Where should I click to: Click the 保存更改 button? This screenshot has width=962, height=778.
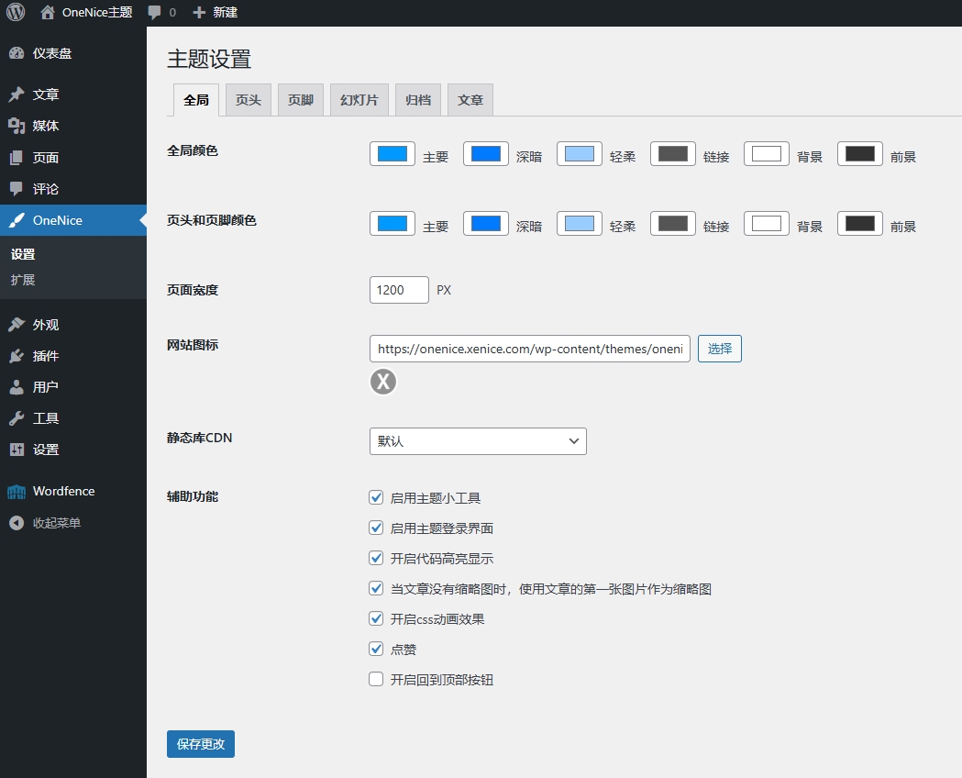tap(201, 744)
